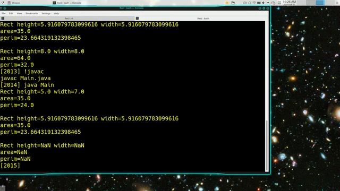The image size is (340, 191).
Task: Open the File menu in Konsole
Action: pos(4,13)
